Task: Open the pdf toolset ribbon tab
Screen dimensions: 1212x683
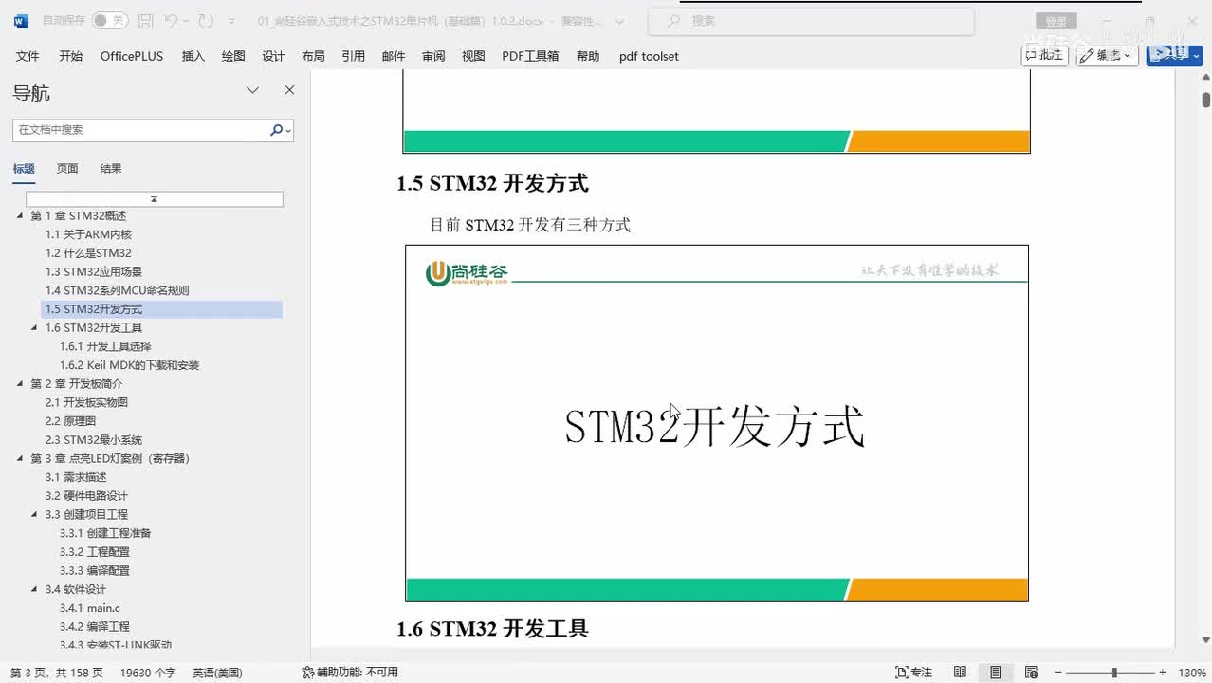Action: (649, 56)
